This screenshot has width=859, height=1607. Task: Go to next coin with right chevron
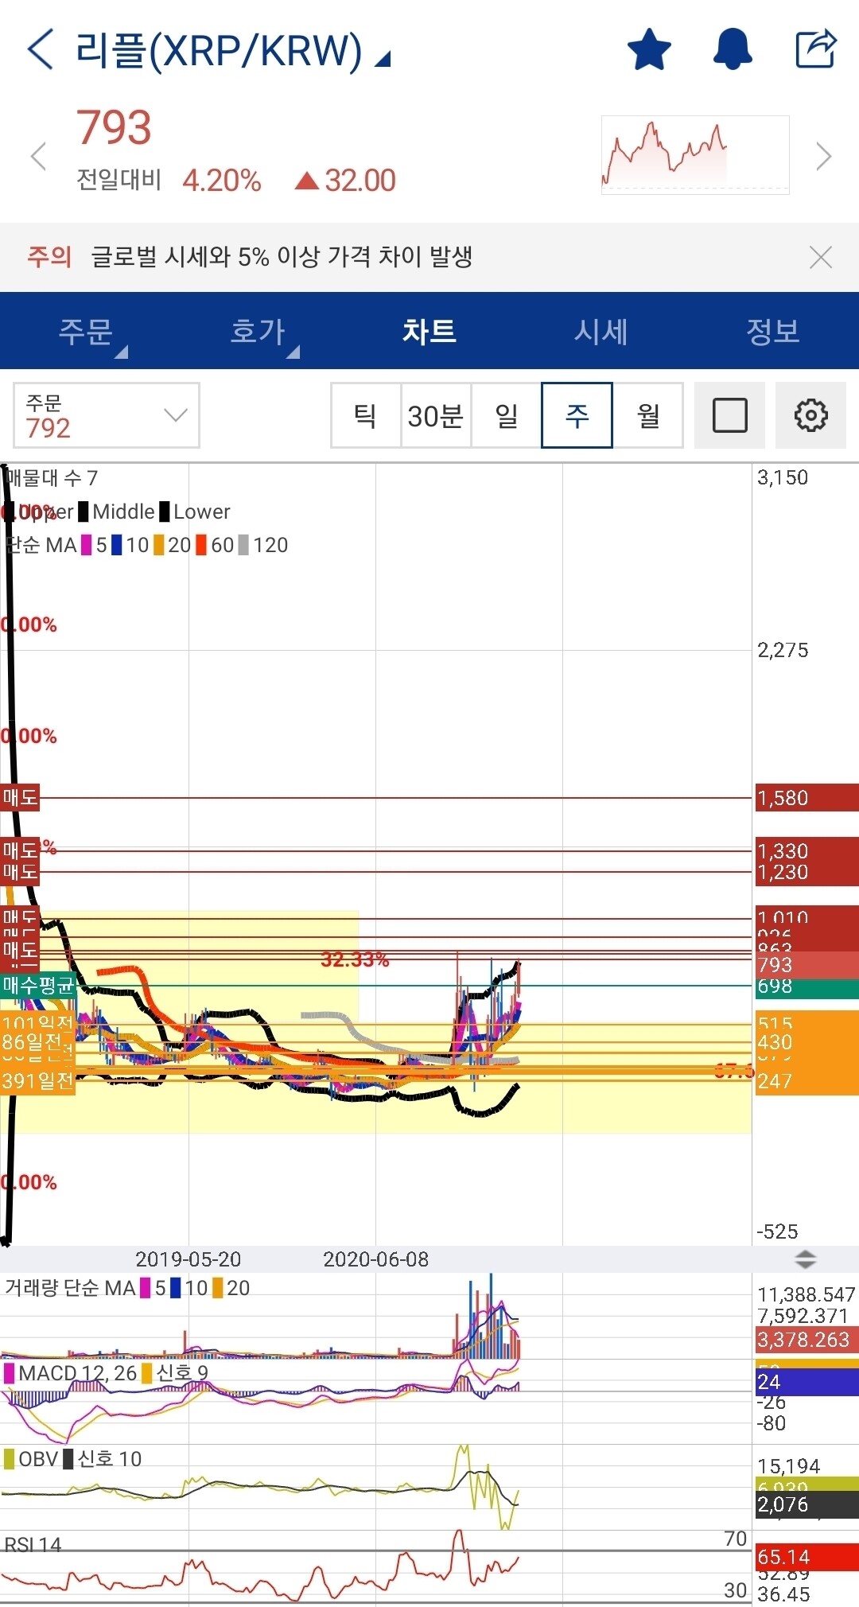(823, 156)
